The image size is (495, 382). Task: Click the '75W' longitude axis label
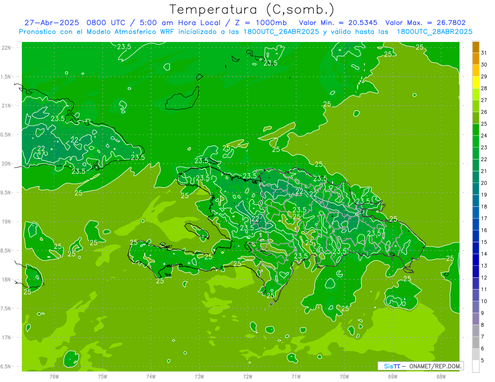[x=103, y=377]
